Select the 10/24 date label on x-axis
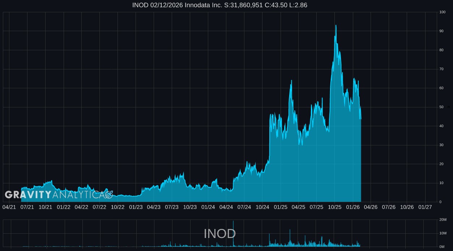 pyautogui.click(x=262, y=207)
